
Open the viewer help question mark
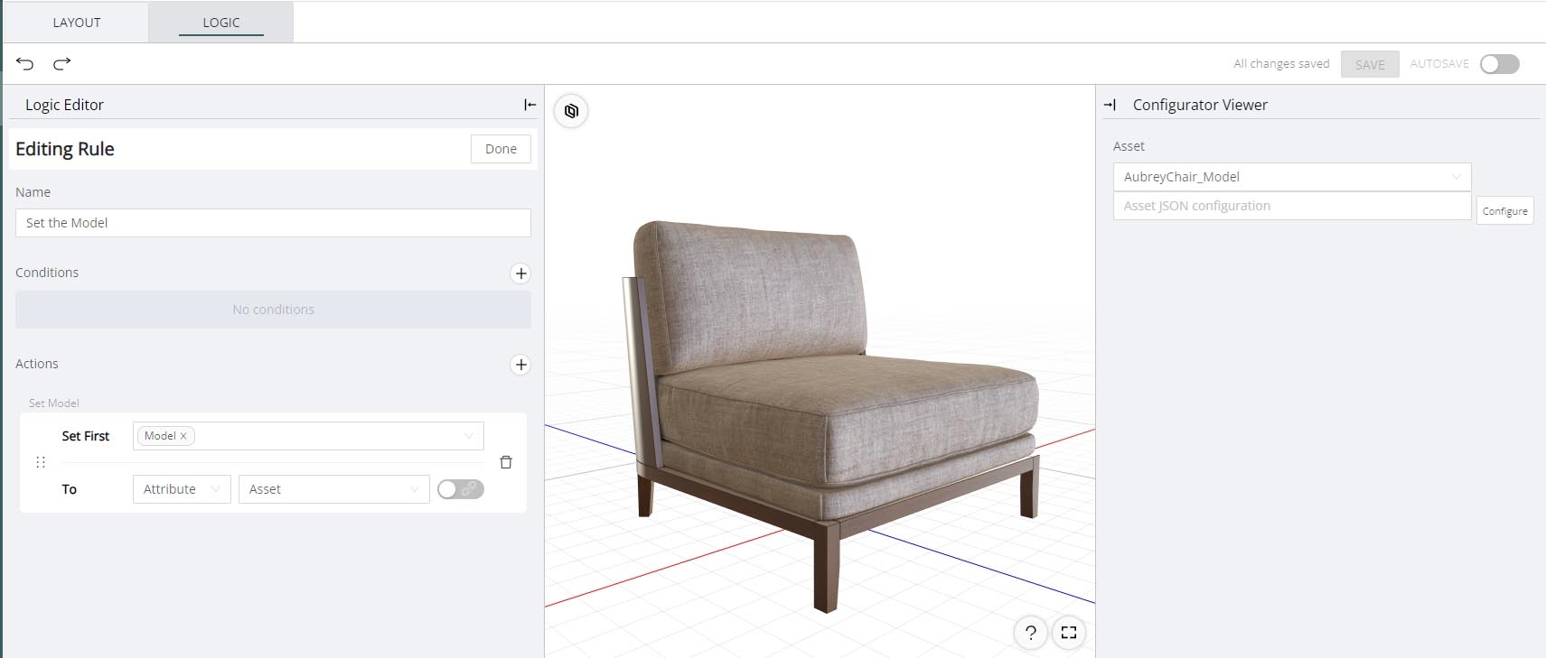click(x=1030, y=633)
